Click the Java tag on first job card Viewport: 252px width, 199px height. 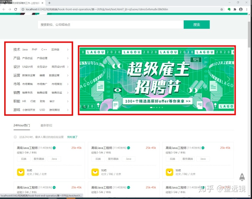[x=54, y=159]
